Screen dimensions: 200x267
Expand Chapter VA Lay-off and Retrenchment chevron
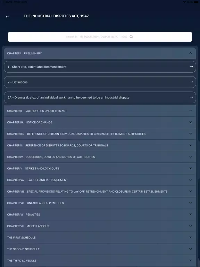(x=191, y=180)
